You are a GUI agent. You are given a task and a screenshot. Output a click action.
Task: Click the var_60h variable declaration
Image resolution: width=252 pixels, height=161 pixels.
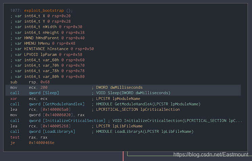pyautogui.click(x=47, y=60)
